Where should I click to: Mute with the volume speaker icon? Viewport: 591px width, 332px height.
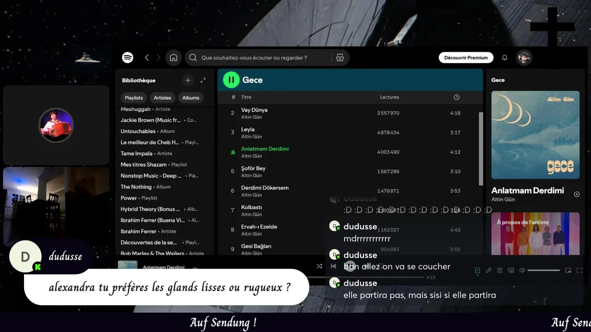[522, 271]
